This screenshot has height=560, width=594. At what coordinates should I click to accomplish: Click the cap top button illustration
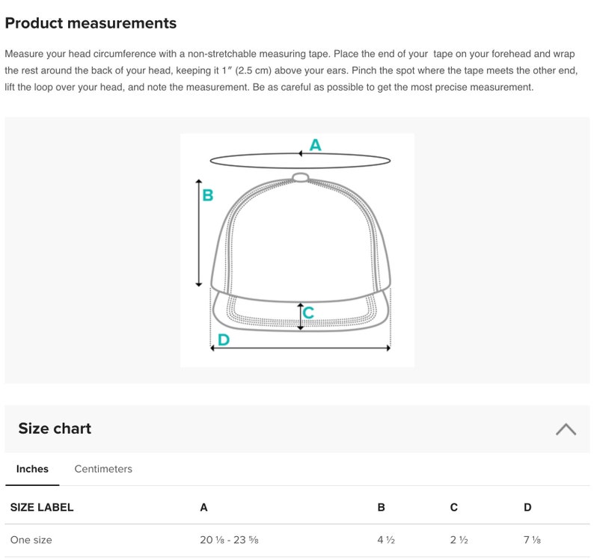click(301, 177)
